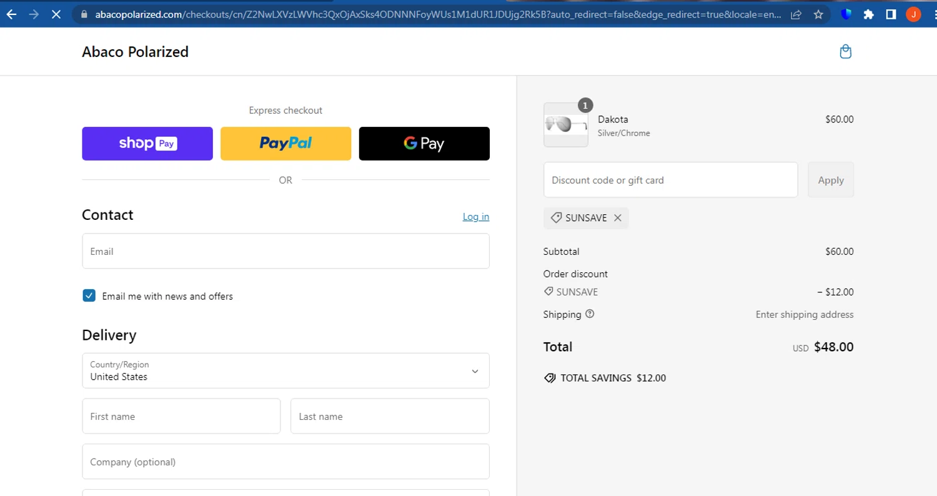Click the – $12.00 discount amount

tap(835, 292)
